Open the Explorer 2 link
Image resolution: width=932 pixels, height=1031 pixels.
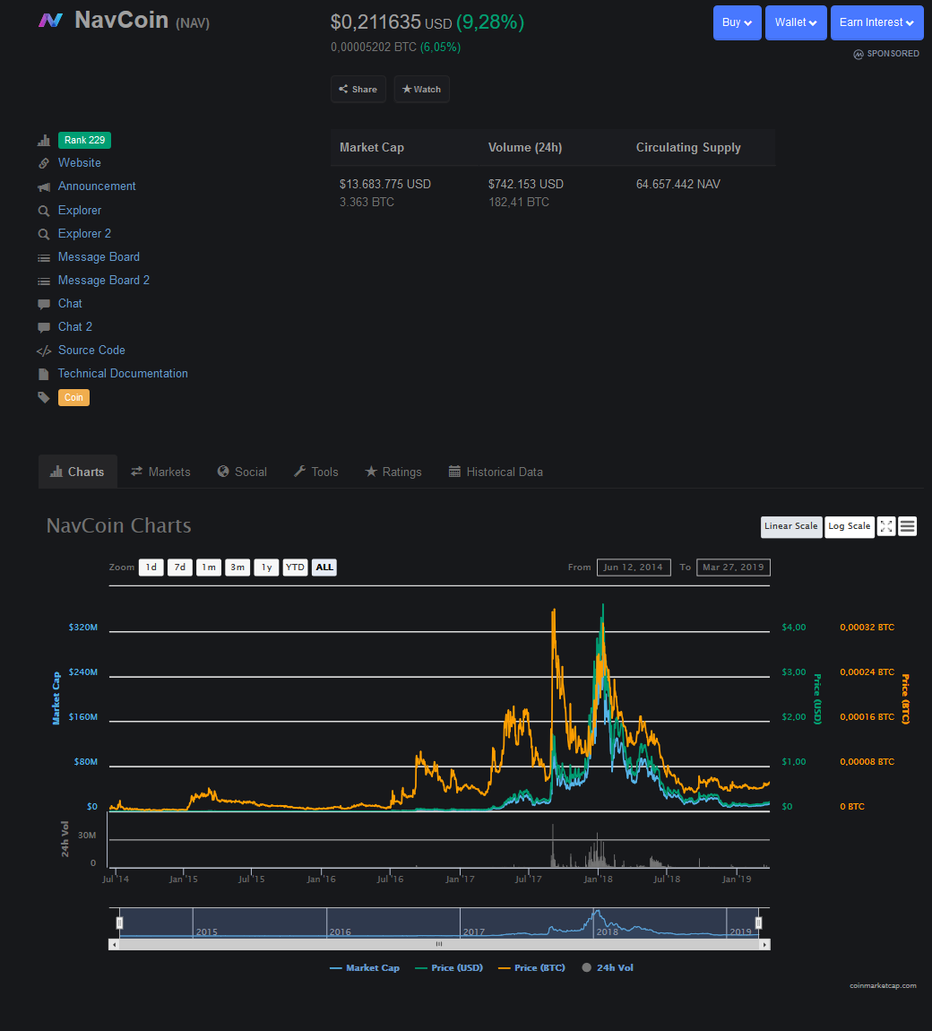tap(84, 233)
